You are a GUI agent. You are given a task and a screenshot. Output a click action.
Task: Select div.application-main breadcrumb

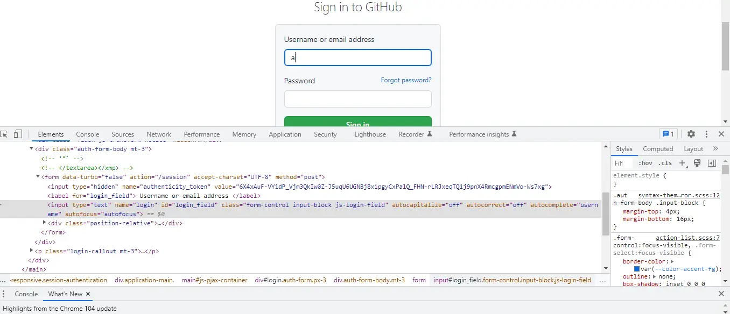pyautogui.click(x=144, y=280)
